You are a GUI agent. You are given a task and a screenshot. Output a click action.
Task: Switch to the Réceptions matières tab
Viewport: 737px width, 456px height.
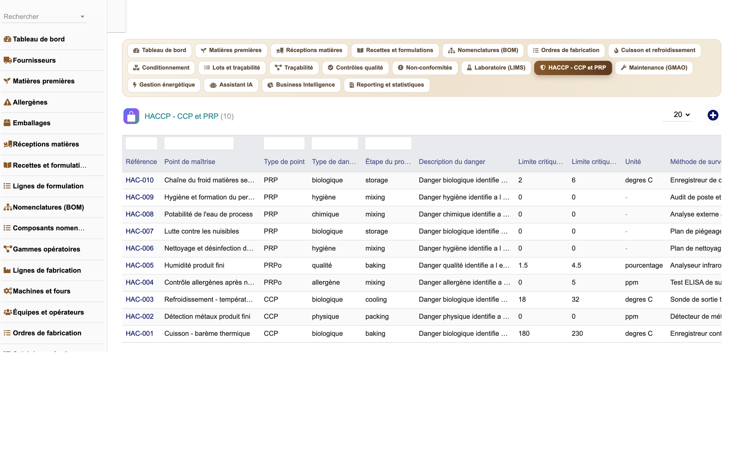(x=309, y=50)
